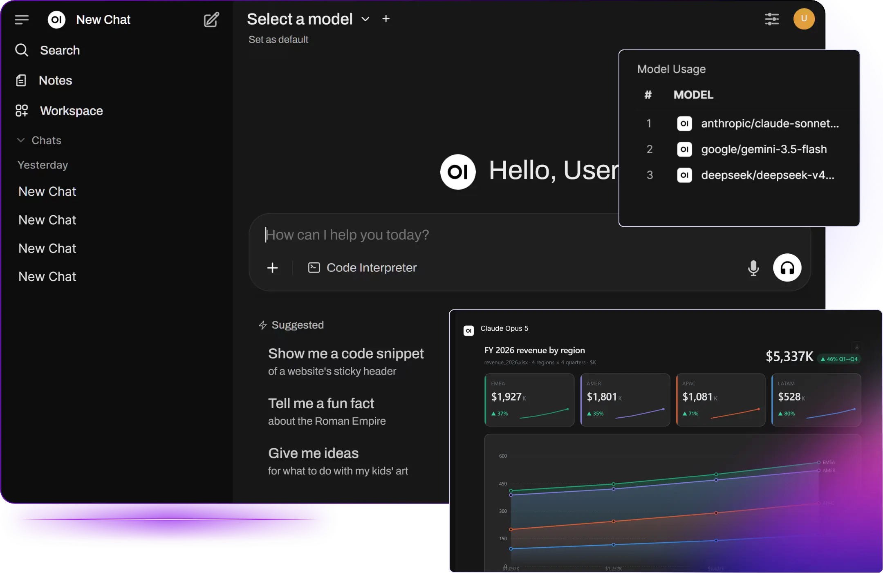Click the Claude Opus 5 name label
The height and width of the screenshot is (573, 883).
pos(504,328)
